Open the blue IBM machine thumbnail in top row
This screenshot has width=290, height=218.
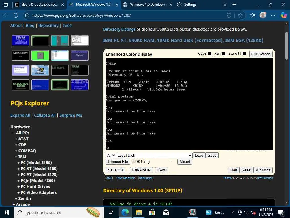(x=20, y=41)
